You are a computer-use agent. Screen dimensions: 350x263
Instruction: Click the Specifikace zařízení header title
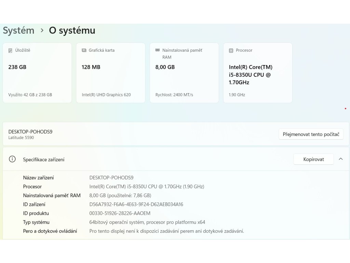pos(43,160)
